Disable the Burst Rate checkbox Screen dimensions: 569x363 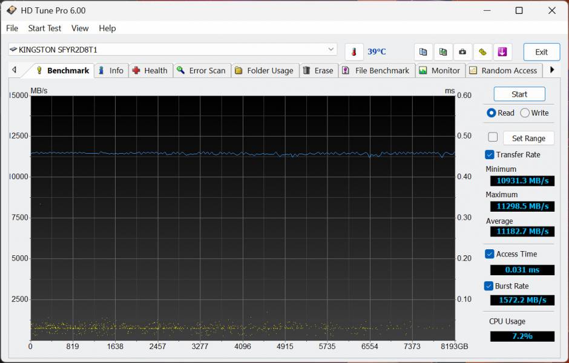click(x=490, y=286)
